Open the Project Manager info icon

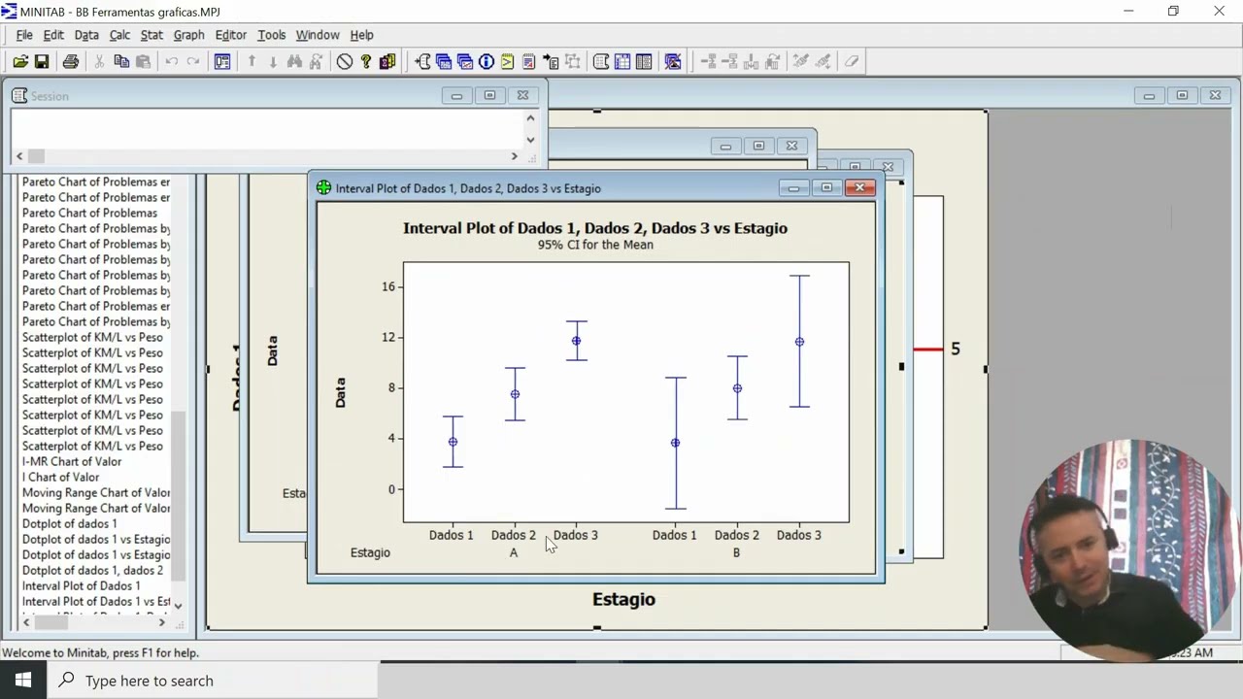[x=487, y=61]
